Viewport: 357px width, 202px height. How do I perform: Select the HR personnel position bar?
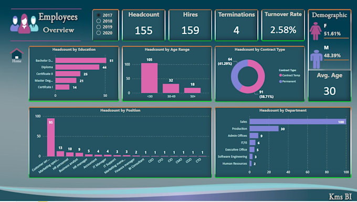[70, 154]
